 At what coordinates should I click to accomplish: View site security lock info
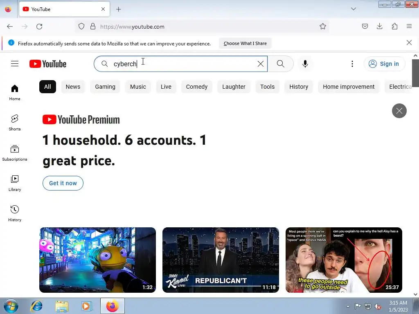pyautogui.click(x=93, y=27)
